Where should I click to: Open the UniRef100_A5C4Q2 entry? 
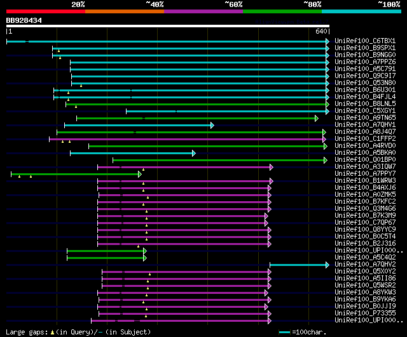point(365,258)
